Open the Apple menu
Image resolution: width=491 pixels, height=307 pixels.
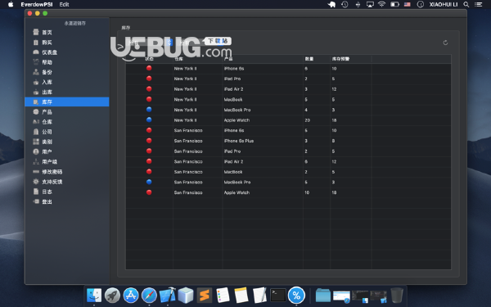(11, 4)
